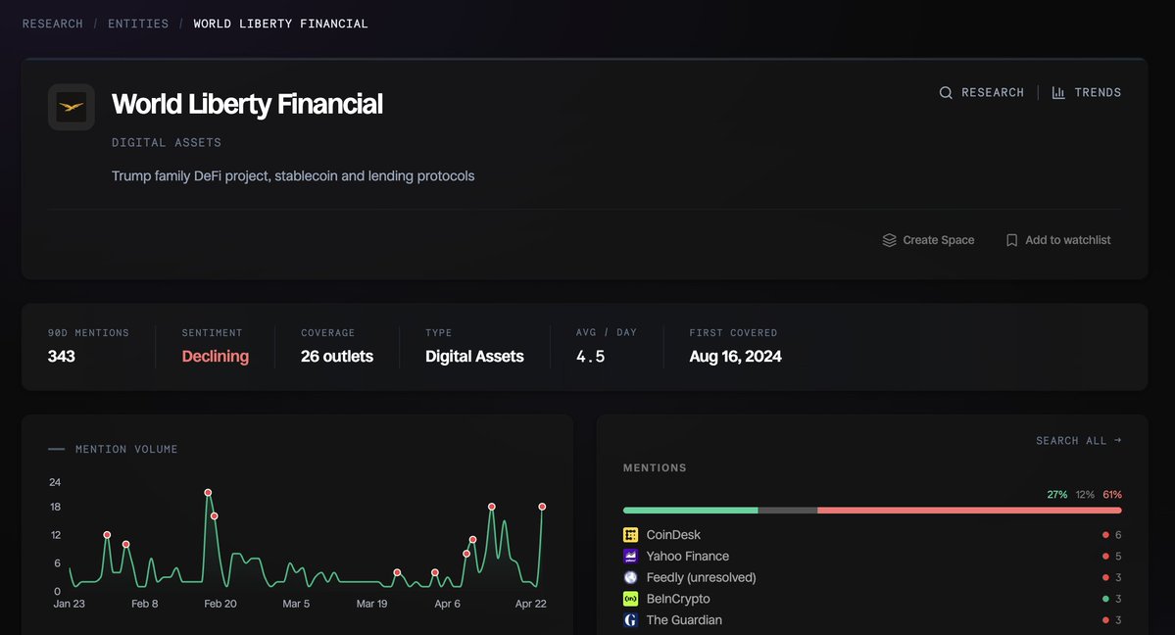Click the Aug 16, 2024 first covered date
Viewport: 1175px width, 635px height.
click(735, 356)
